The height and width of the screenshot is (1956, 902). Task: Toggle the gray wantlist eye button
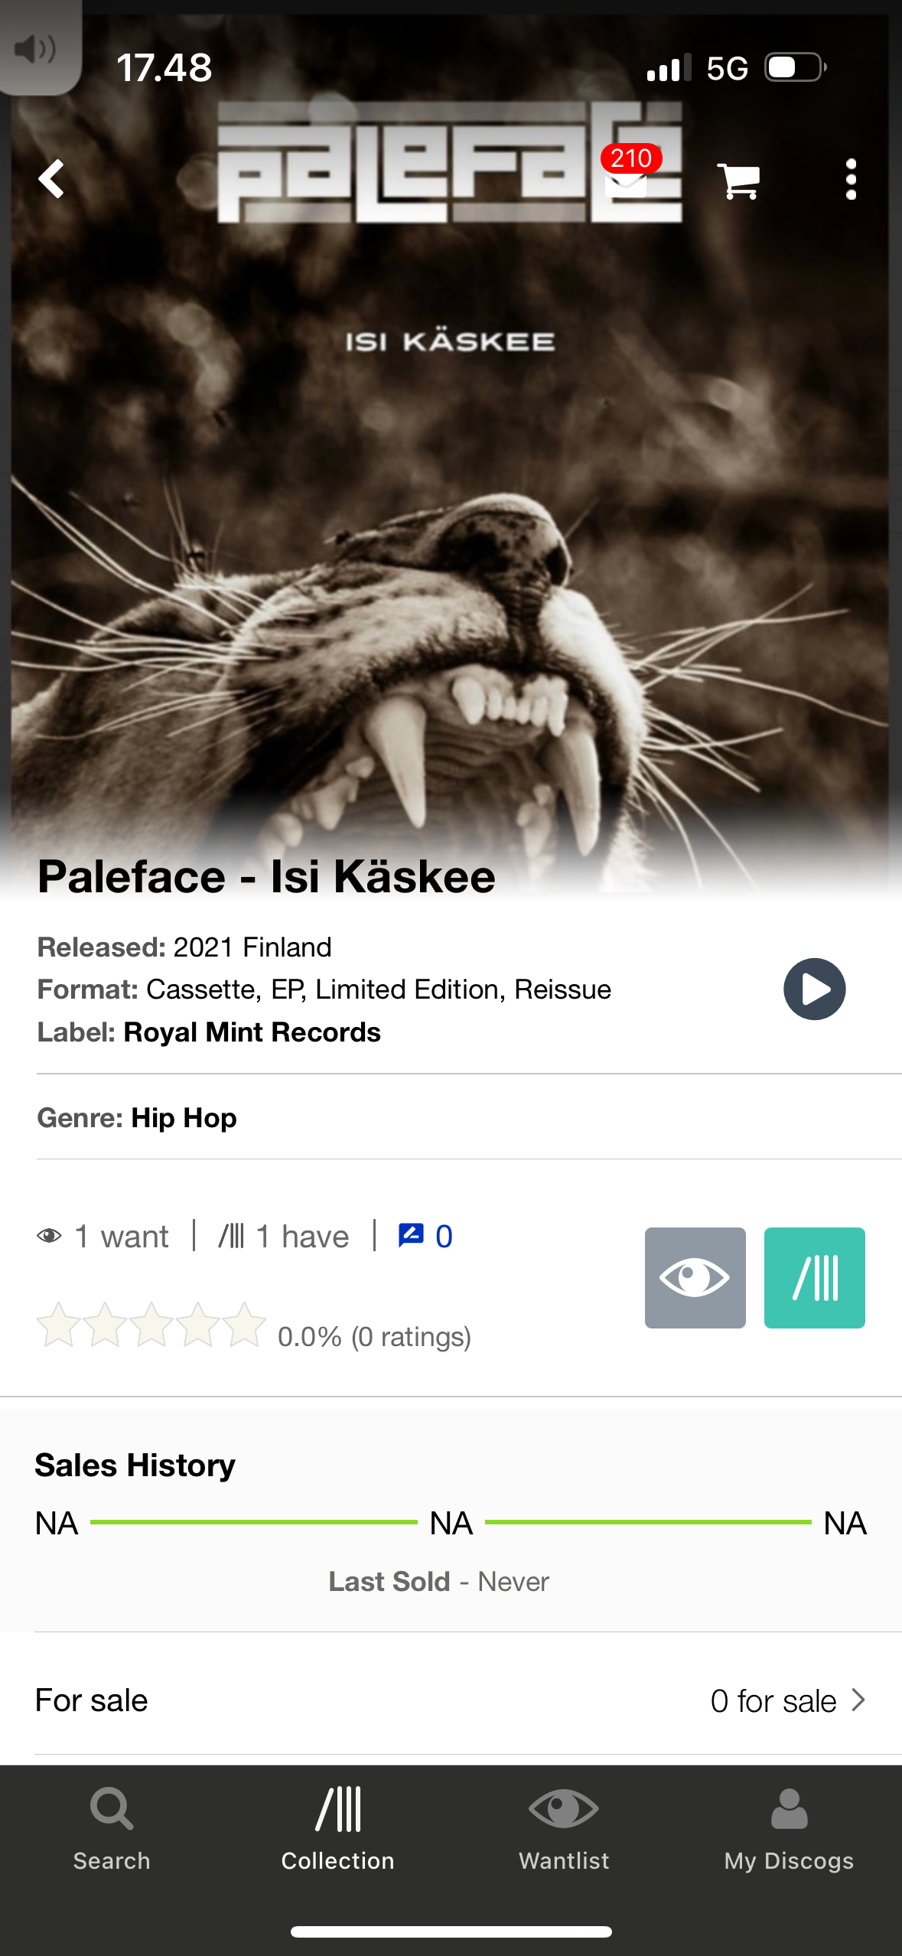[695, 1277]
